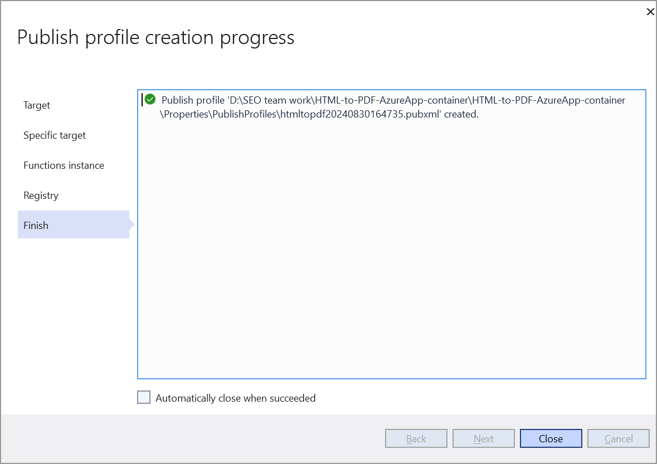
Task: Click the empty area of the output box
Action: click(x=390, y=251)
